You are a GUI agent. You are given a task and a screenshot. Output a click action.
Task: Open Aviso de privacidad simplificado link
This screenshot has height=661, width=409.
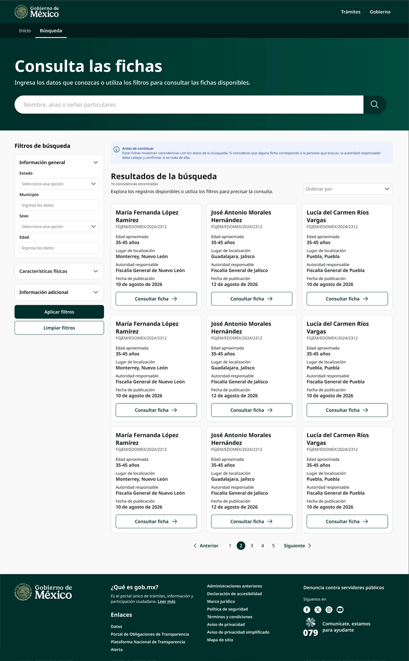point(238,632)
